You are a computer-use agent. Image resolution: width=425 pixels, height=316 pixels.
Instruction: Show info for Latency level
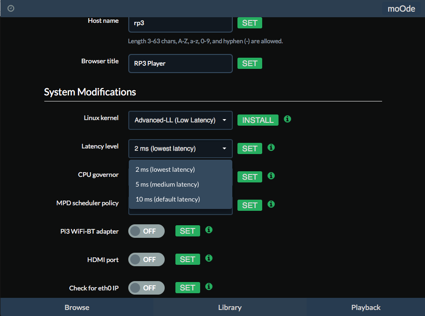tap(271, 148)
